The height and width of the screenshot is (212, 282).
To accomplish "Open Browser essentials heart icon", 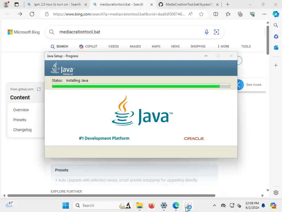I will pyautogui.click(x=252, y=14).
